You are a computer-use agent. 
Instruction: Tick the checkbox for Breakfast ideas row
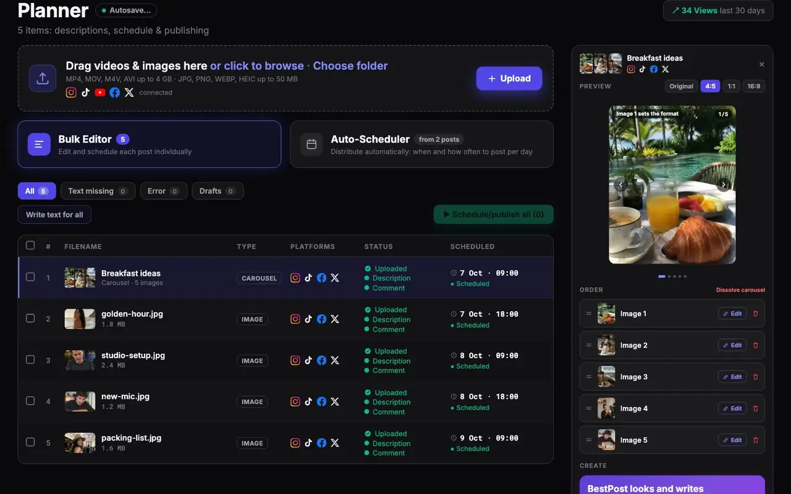30,277
